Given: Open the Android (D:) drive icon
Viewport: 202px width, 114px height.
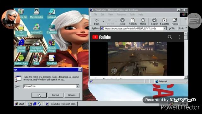Looking at the screenshot, I should tap(37, 29).
